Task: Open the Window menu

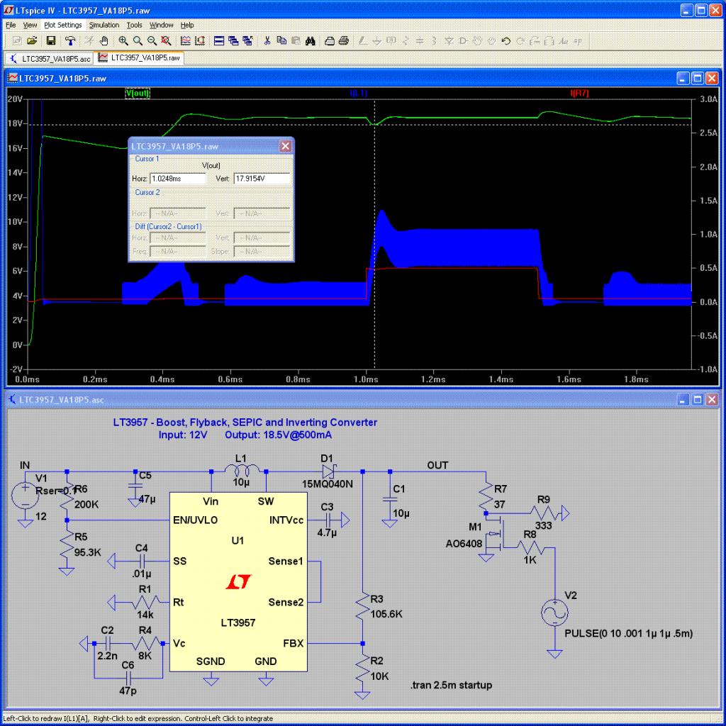Action: coord(161,25)
